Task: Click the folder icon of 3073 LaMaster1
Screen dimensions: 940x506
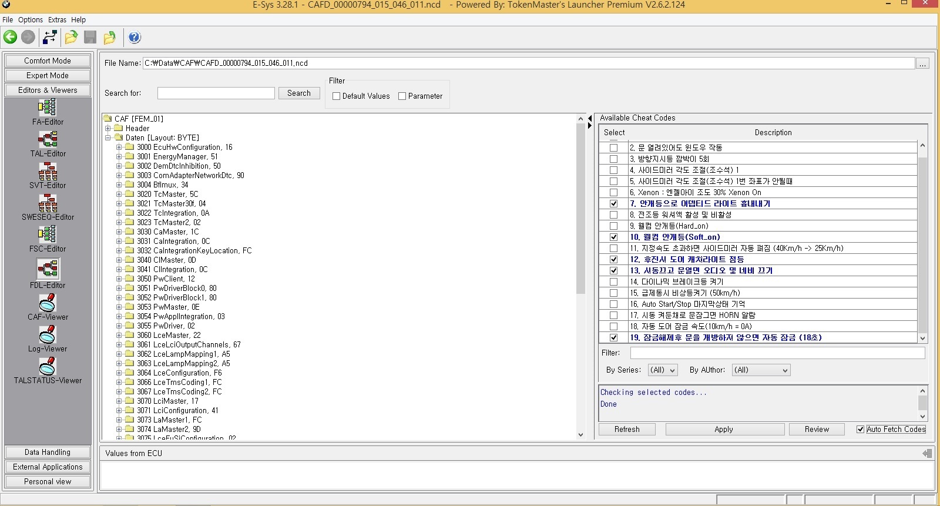Action: click(x=130, y=420)
